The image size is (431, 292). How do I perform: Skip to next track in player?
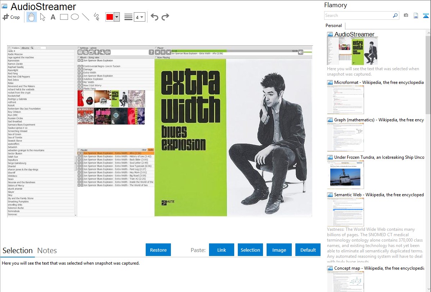coord(168,52)
